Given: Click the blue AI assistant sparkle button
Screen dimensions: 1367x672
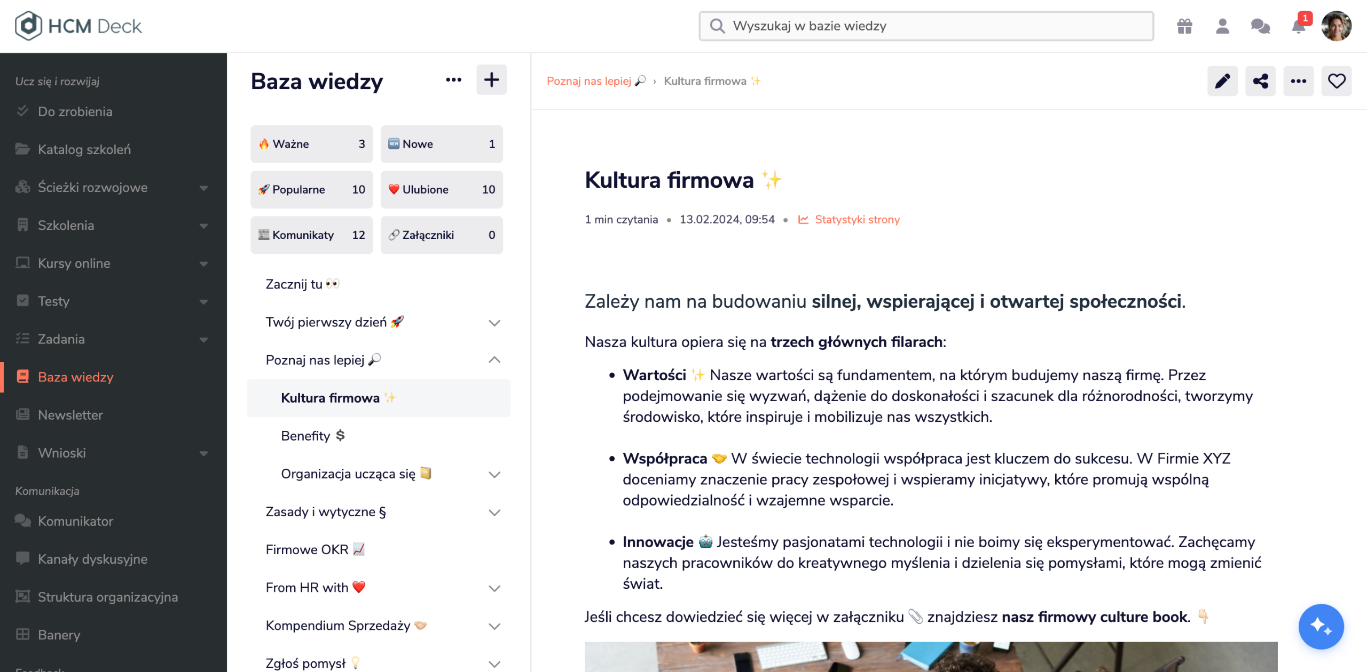Looking at the screenshot, I should tap(1321, 626).
